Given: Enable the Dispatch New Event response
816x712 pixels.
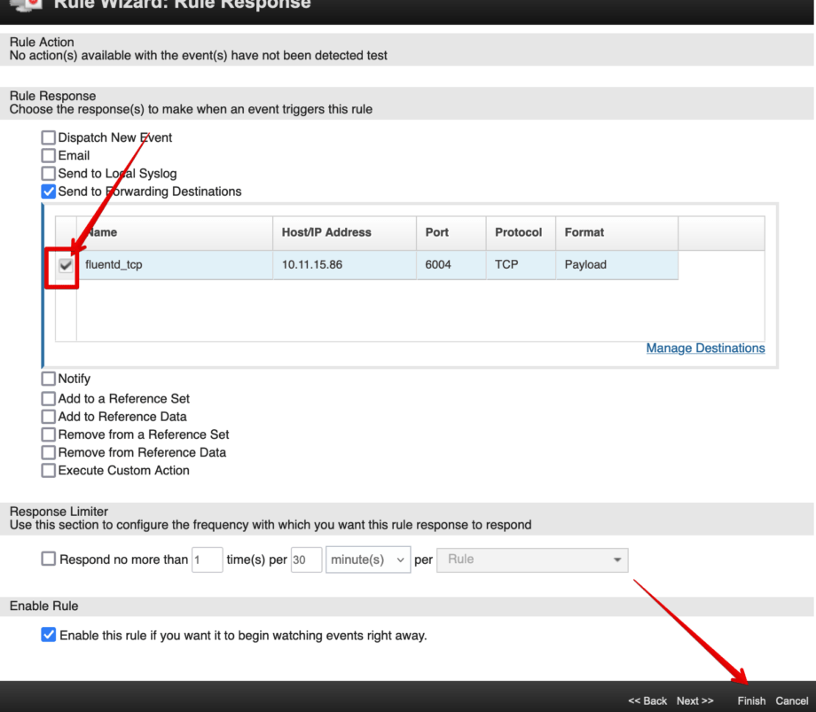Looking at the screenshot, I should [x=48, y=137].
